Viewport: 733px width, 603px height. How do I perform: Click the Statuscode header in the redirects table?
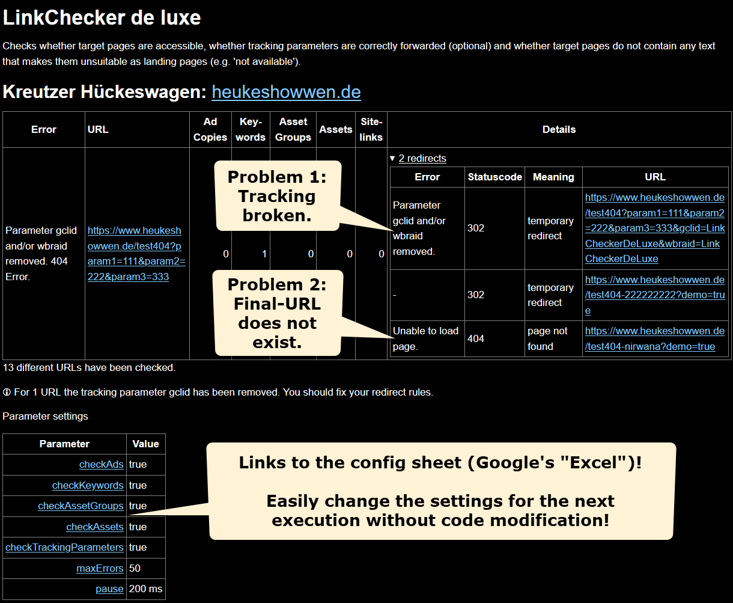coord(494,177)
